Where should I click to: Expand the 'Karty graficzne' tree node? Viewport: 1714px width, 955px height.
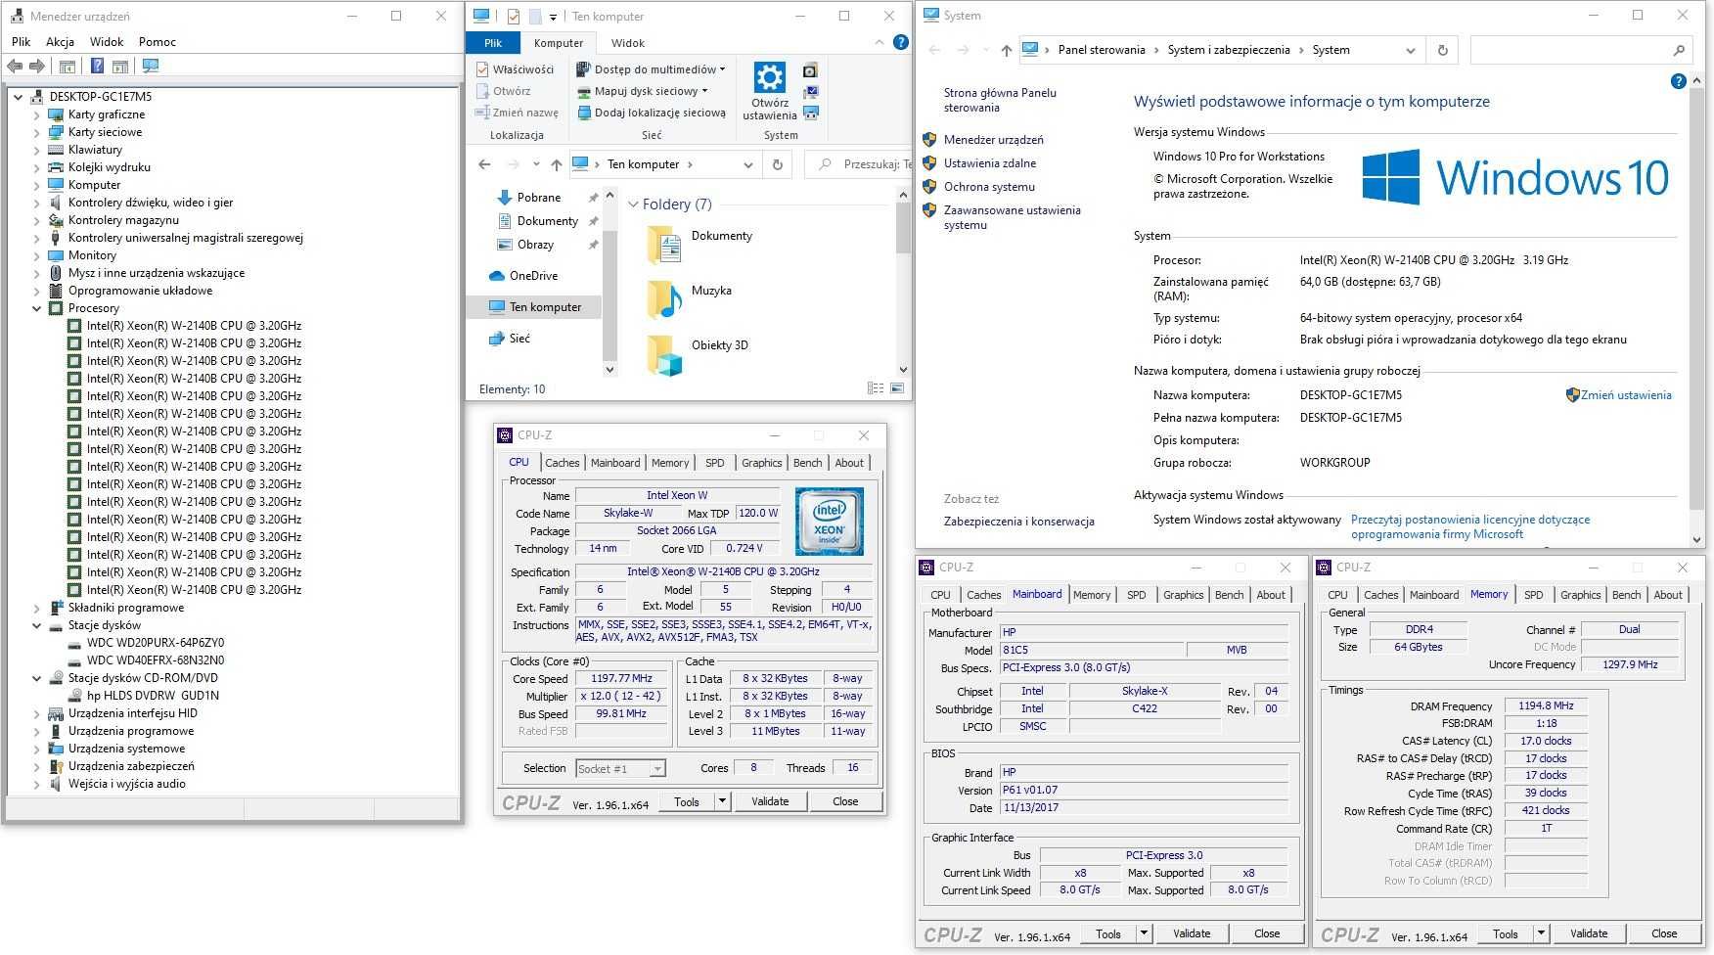pos(37,114)
